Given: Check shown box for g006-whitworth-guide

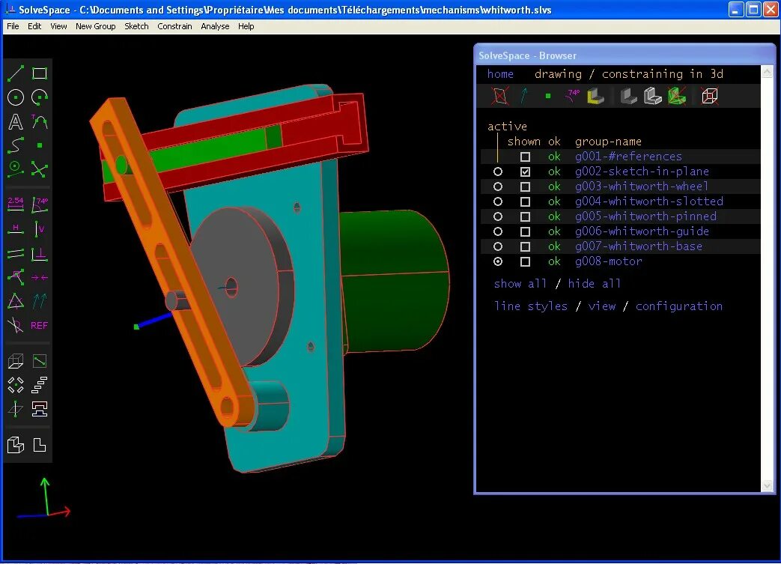Looking at the screenshot, I should tap(525, 231).
